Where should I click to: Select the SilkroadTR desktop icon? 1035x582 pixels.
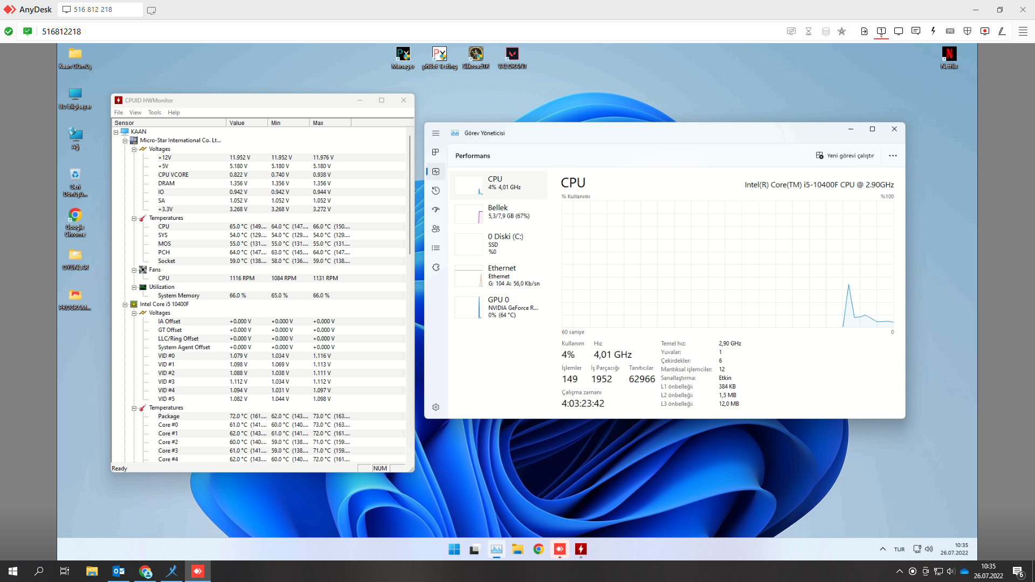pos(475,58)
